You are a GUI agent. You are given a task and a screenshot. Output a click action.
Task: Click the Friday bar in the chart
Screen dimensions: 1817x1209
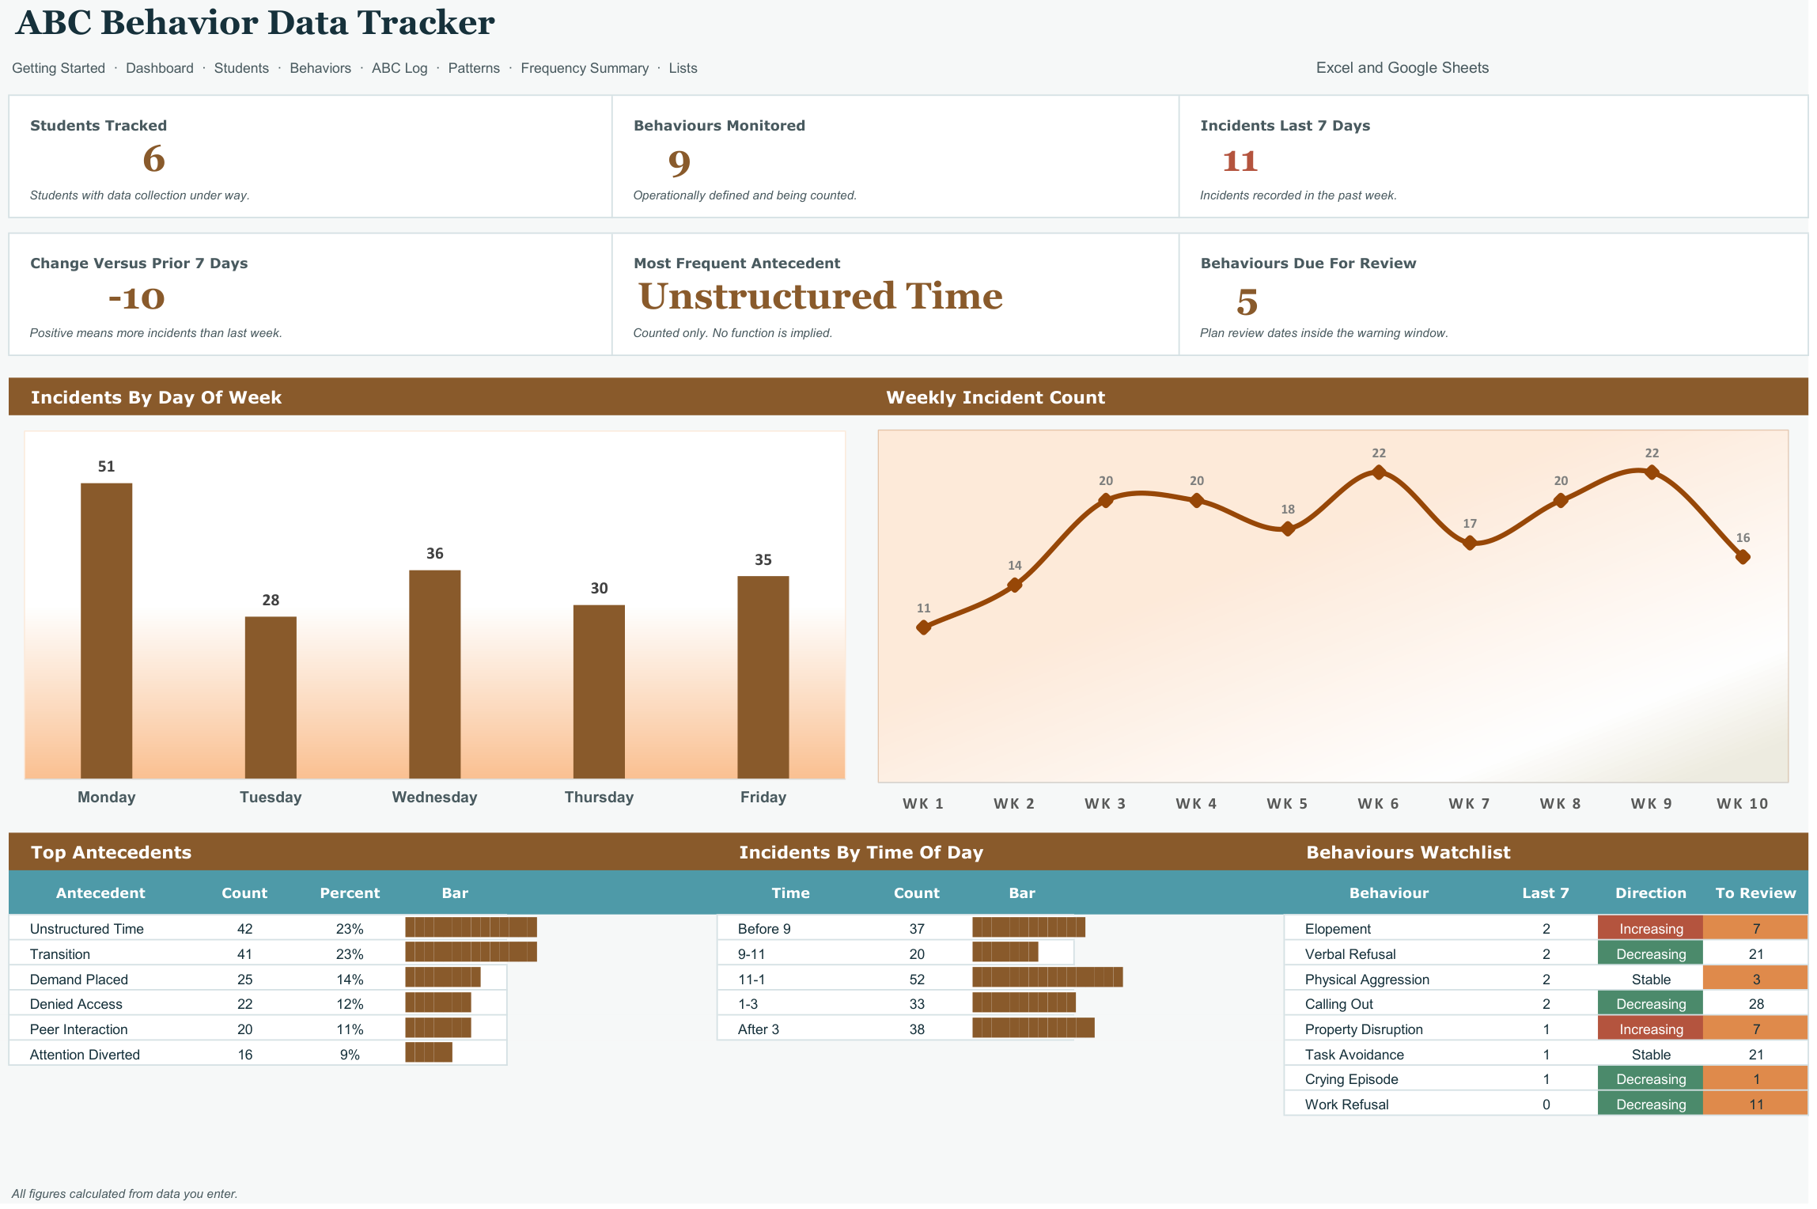763,677
